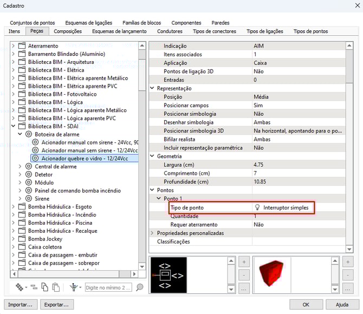The image size is (363, 314).
Task: Click the copy icon below the tree
Action: point(44,287)
